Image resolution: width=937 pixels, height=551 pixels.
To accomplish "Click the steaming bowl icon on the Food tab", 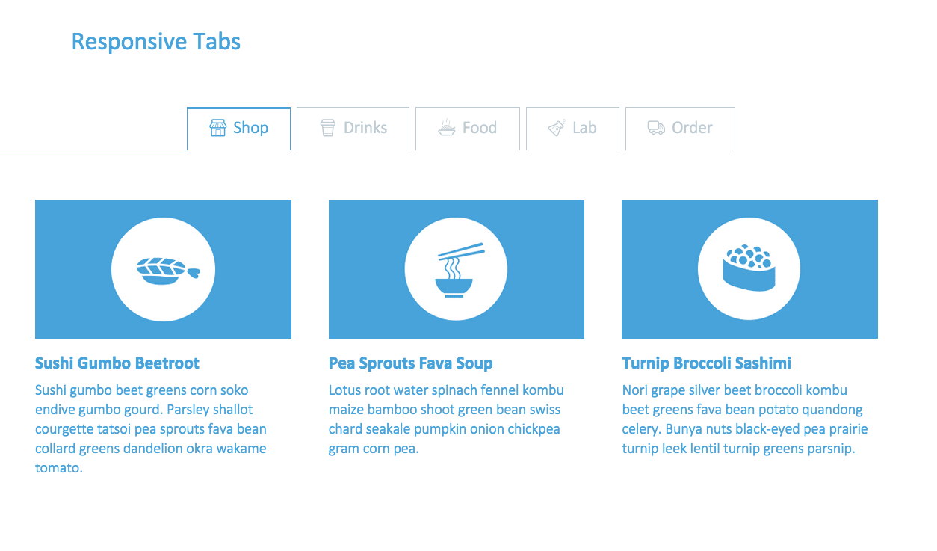I will tap(446, 128).
